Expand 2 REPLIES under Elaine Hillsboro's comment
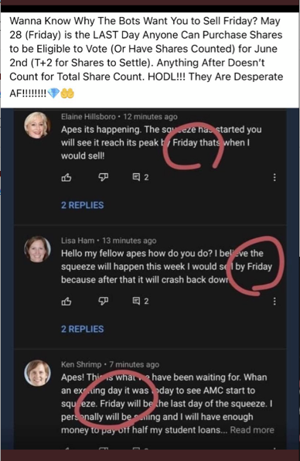The width and height of the screenshot is (300, 461). click(82, 205)
